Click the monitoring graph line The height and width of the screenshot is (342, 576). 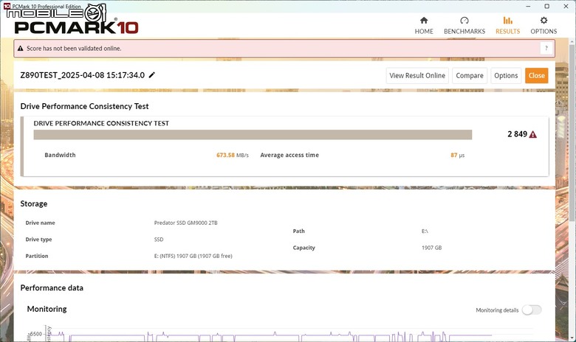(x=272, y=336)
